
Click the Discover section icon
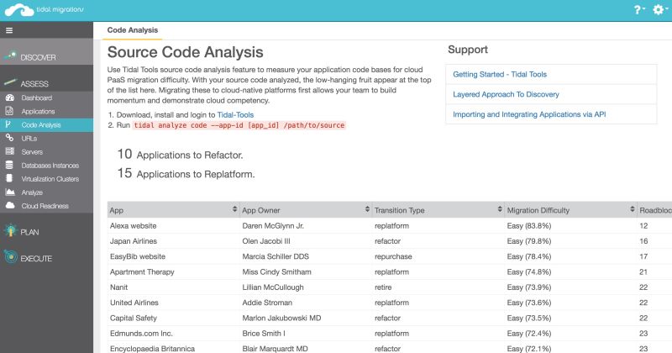10,55
